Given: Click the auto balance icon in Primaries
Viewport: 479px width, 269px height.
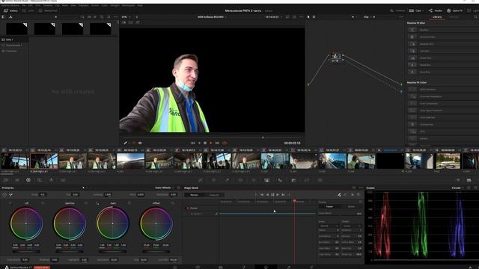Looking at the screenshot, I should pyautogui.click(x=4, y=194).
